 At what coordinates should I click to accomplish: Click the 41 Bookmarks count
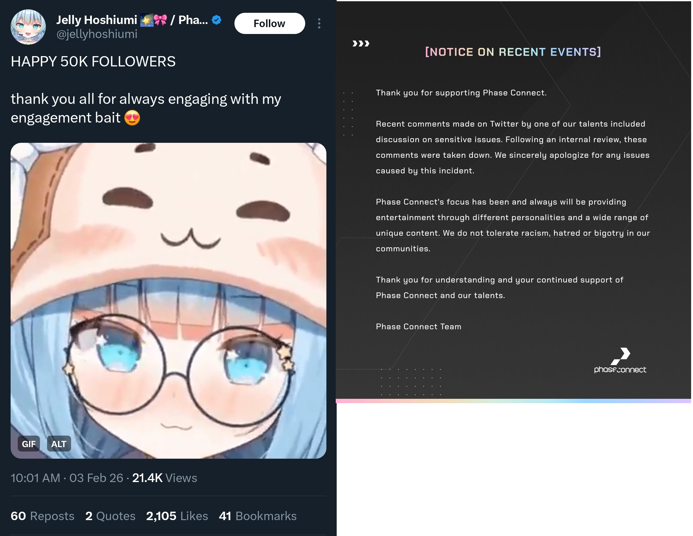[257, 516]
